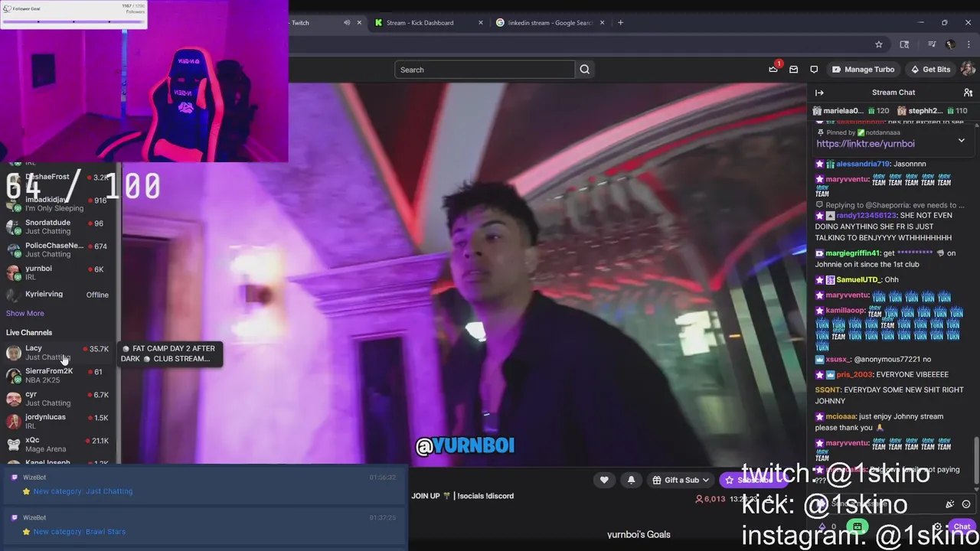Focus the Twitch Search field
This screenshot has height=551, width=980.
pyautogui.click(x=485, y=70)
